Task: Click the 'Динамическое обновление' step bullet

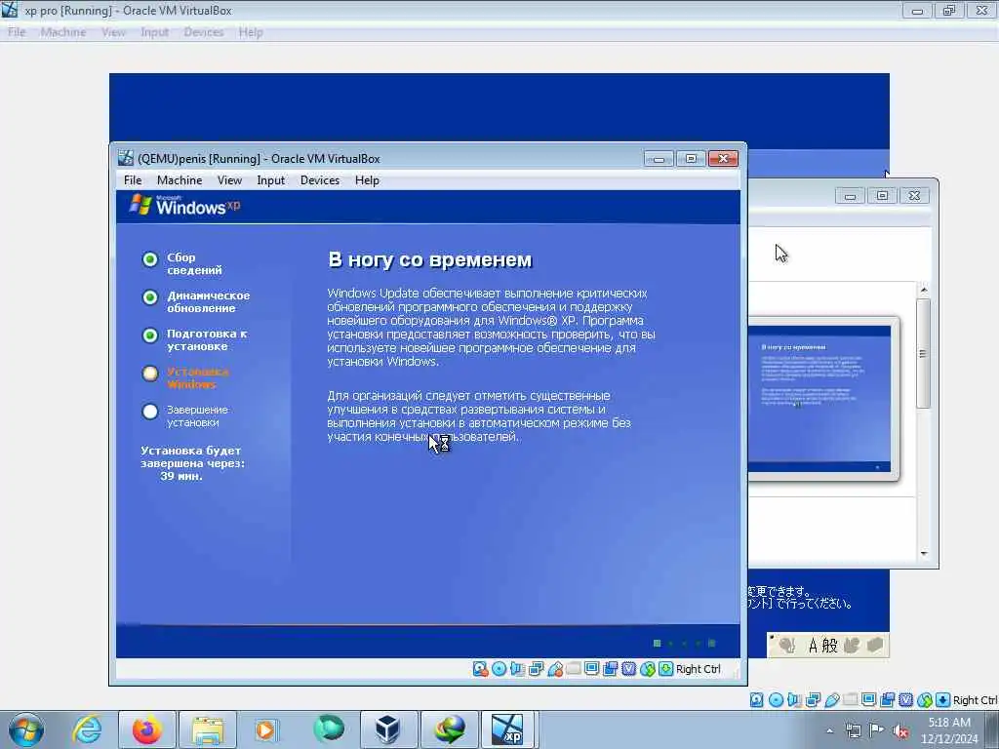Action: pyautogui.click(x=149, y=297)
